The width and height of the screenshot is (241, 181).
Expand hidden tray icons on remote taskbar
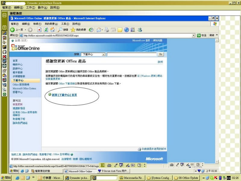[x=196, y=171]
